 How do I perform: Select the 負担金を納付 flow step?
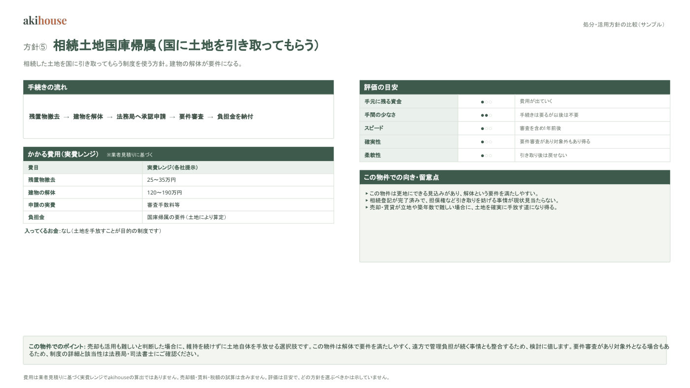coord(235,117)
